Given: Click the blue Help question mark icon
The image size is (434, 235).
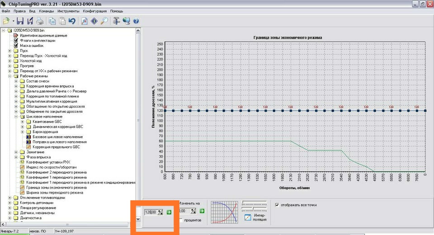Looking at the screenshot, I should pyautogui.click(x=136, y=21).
